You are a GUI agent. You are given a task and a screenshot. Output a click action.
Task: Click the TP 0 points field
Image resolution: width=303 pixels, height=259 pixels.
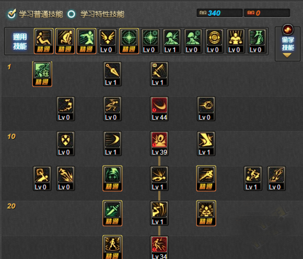click(x=267, y=13)
